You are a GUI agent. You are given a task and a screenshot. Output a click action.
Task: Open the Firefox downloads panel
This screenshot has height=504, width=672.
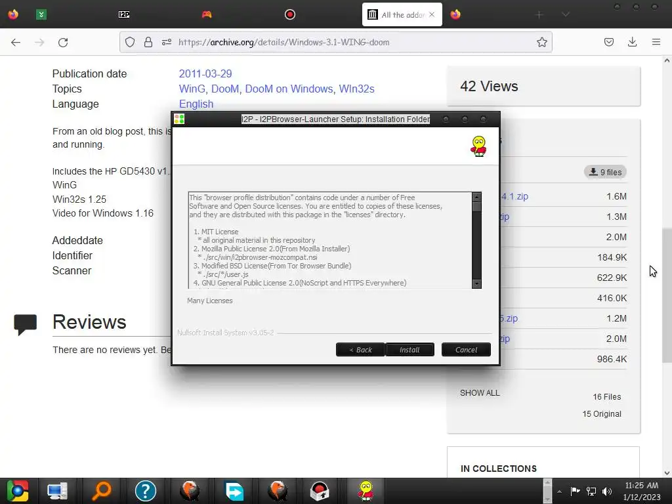point(632,42)
